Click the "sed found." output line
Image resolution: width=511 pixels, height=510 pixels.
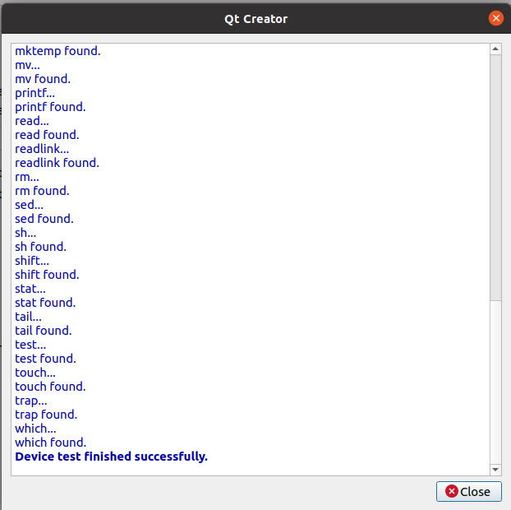coord(44,219)
